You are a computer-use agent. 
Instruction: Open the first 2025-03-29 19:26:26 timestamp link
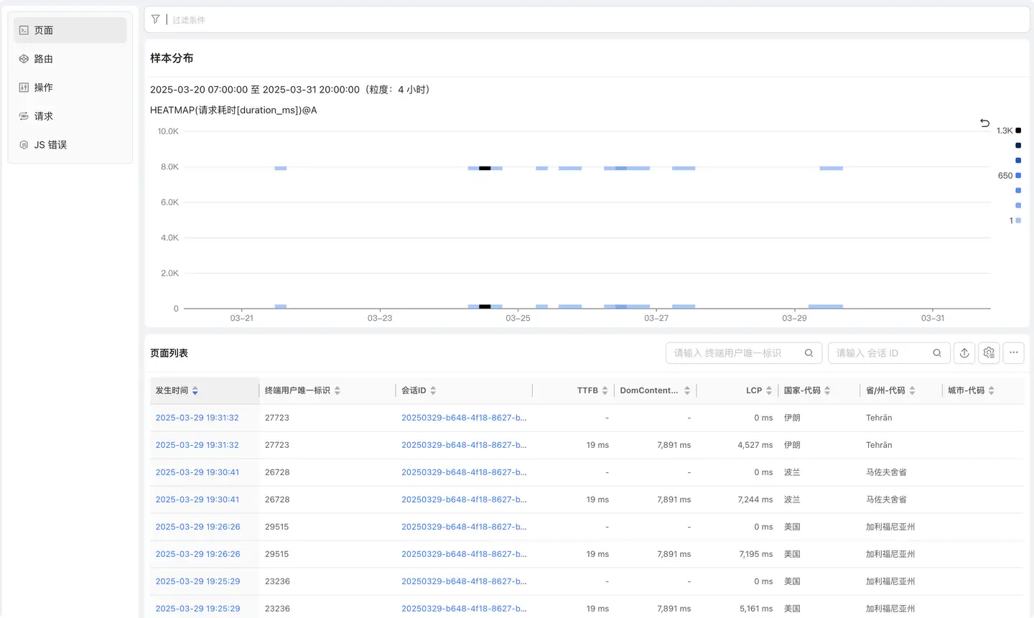tap(197, 527)
